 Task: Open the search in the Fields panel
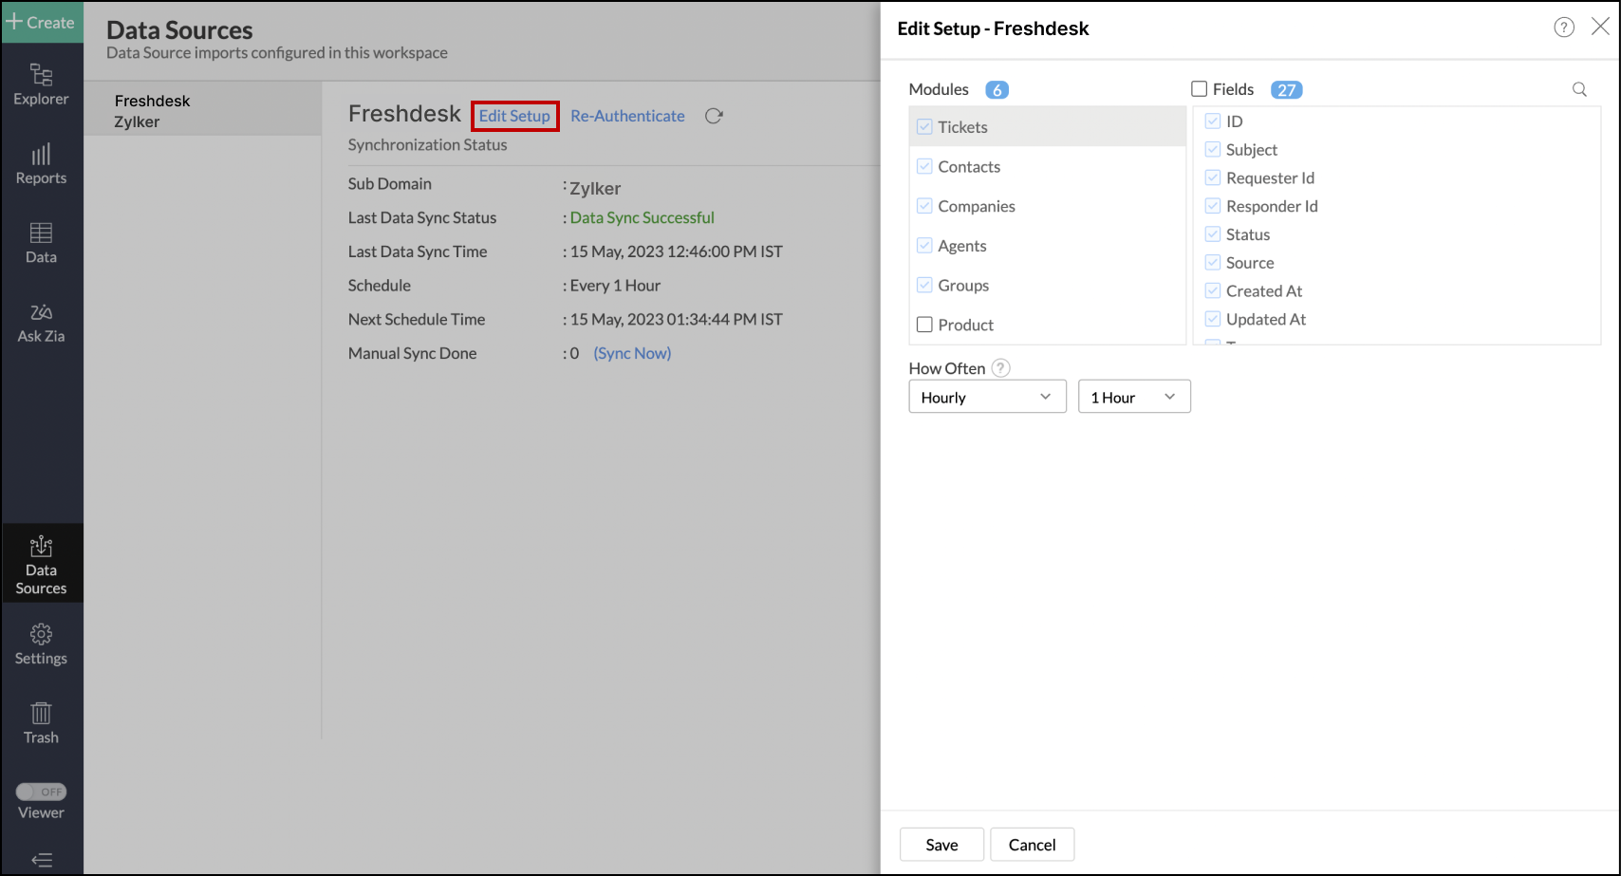click(x=1579, y=89)
